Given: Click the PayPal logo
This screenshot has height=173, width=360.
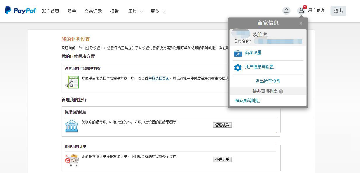Looking at the screenshot, I should coord(20,10).
